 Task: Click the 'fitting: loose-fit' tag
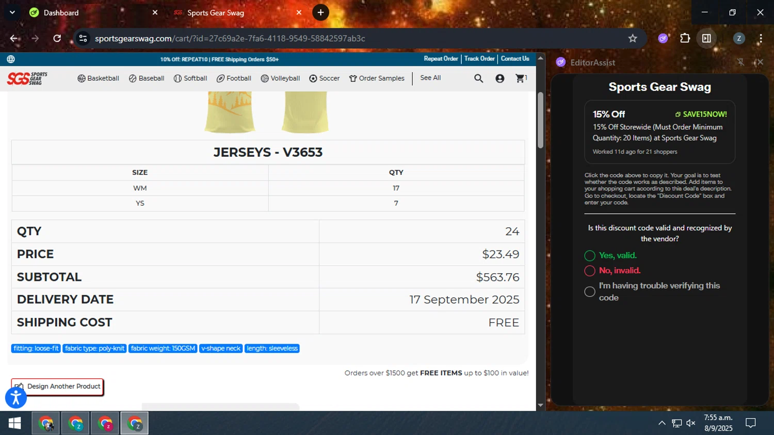point(36,348)
